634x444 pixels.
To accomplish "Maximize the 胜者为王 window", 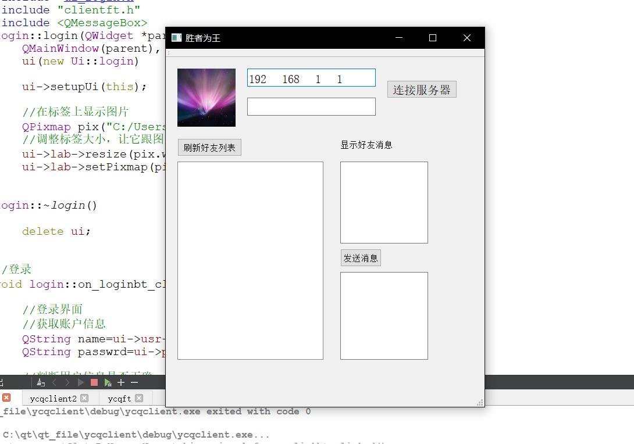I will coord(433,38).
